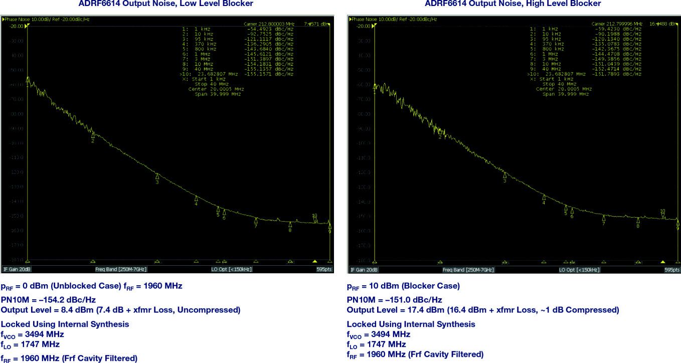Click 'LO Opt [<150kHz]' in the Low Level Blocker plot
The height and width of the screenshot is (363, 681).
pyautogui.click(x=231, y=269)
